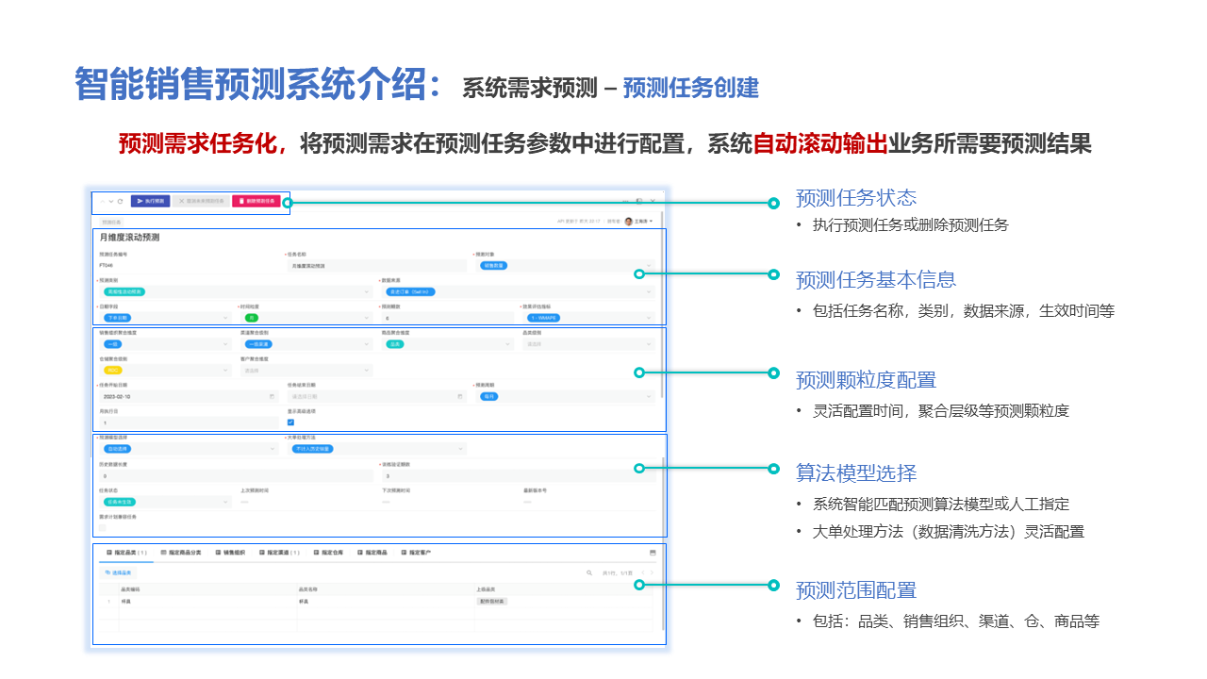Image resolution: width=1207 pixels, height=679 pixels.
Task: Expand the 预测对象 dropdown
Action: pos(649,266)
